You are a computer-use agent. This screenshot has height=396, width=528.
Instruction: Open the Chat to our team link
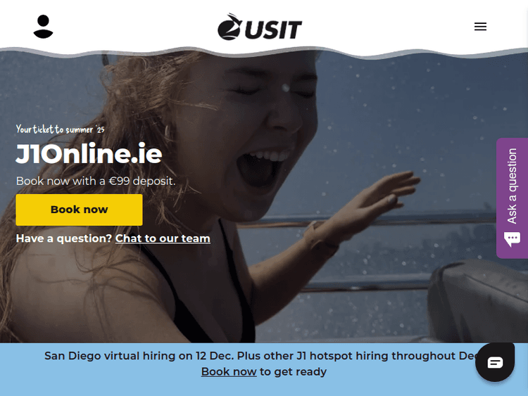163,238
